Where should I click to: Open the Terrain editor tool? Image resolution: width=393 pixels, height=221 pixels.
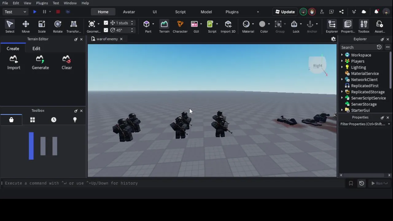pos(164,26)
